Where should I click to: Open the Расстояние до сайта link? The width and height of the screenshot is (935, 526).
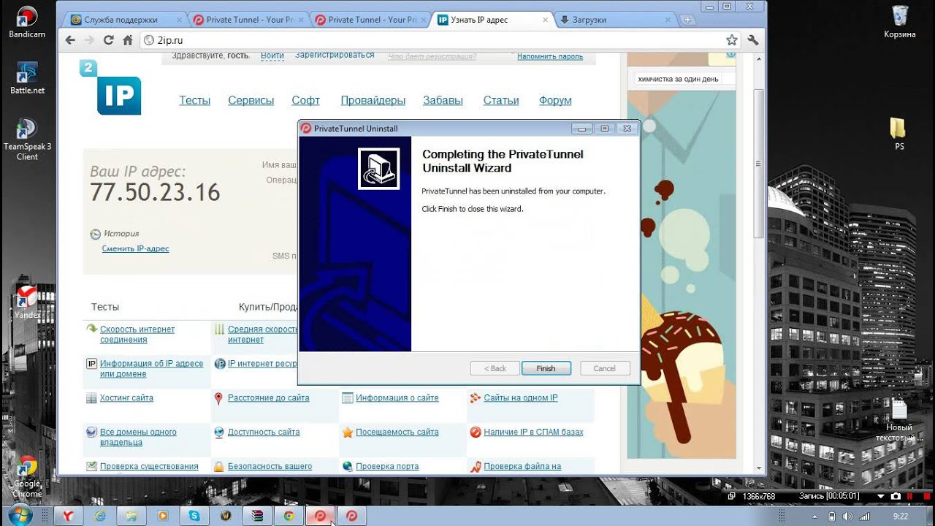tap(268, 398)
